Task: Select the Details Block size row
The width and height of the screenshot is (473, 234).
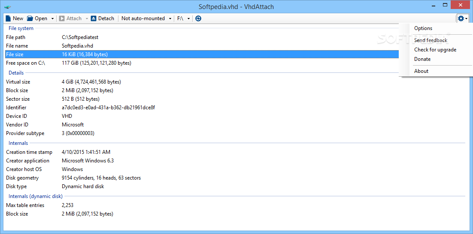Action: 235,90
